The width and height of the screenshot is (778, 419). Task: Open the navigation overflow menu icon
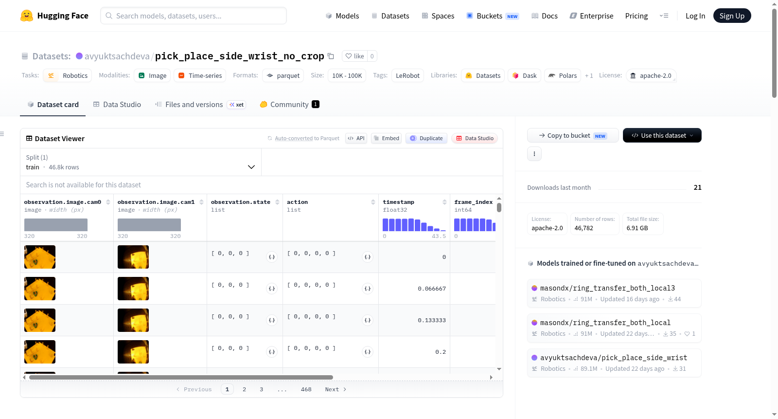tap(664, 16)
